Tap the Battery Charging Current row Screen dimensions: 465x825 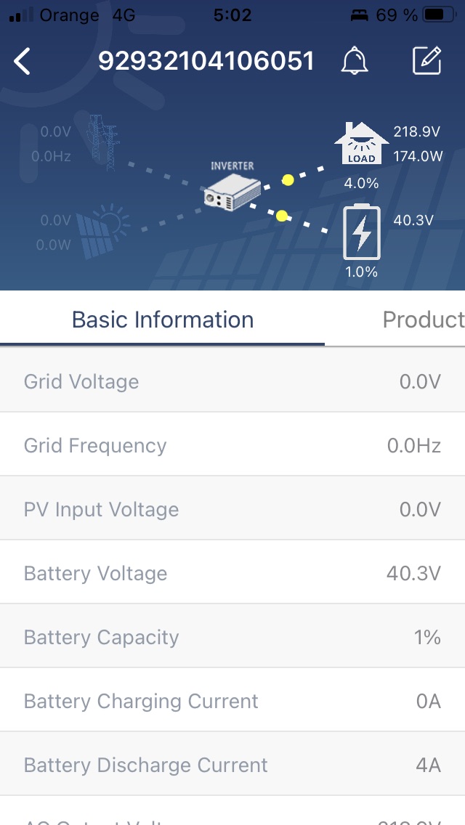click(x=232, y=701)
